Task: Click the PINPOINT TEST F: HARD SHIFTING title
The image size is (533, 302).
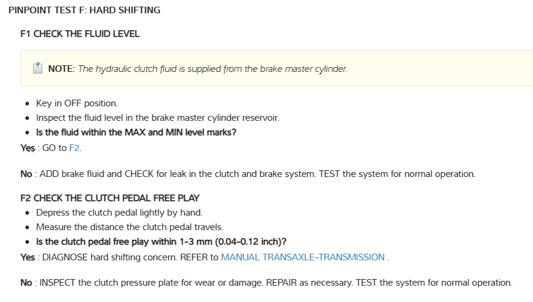Action: tap(85, 10)
